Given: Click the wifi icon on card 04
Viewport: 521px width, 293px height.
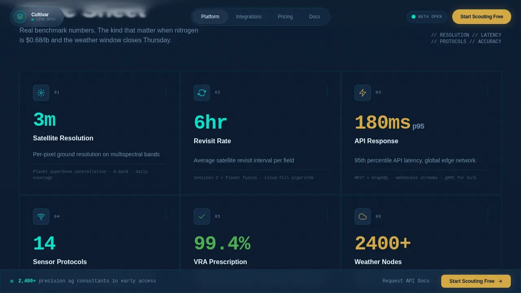Looking at the screenshot, I should [x=41, y=216].
